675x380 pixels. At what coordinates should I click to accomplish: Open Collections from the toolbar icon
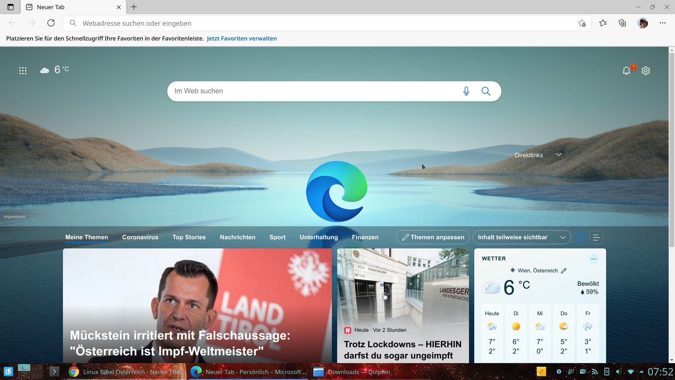coord(622,23)
